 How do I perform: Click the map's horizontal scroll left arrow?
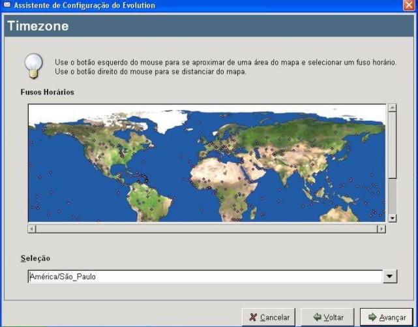[x=32, y=229]
